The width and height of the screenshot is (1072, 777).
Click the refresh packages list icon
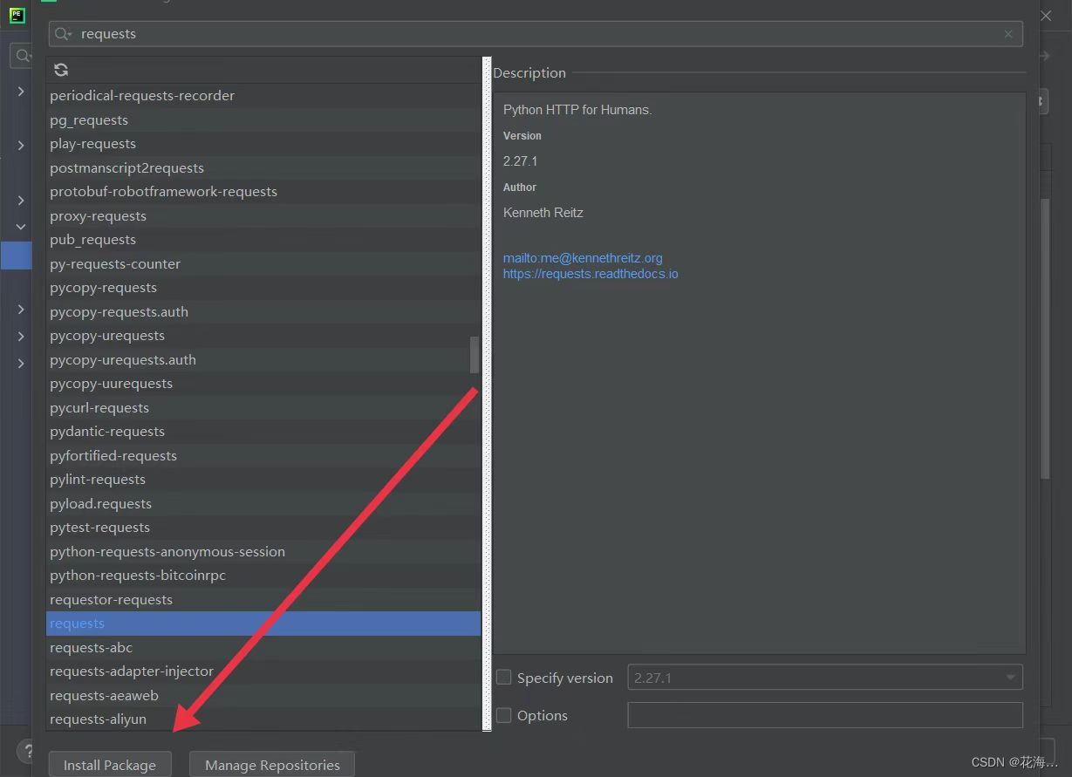(61, 70)
